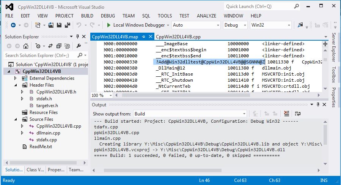The height and width of the screenshot is (185, 341).
Task: Click the Save All icon
Action: pos(68,25)
